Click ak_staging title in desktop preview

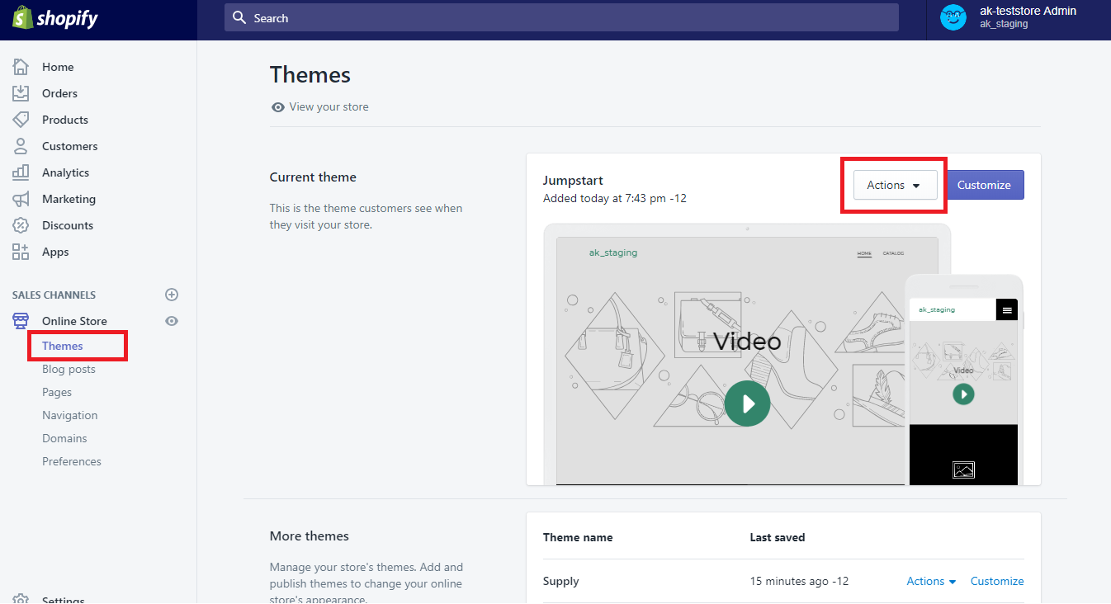(613, 252)
